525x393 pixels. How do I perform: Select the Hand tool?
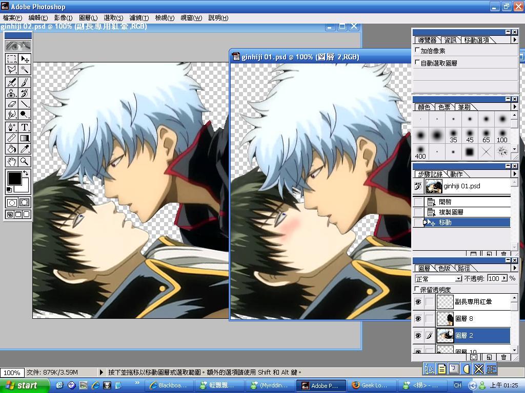point(12,161)
